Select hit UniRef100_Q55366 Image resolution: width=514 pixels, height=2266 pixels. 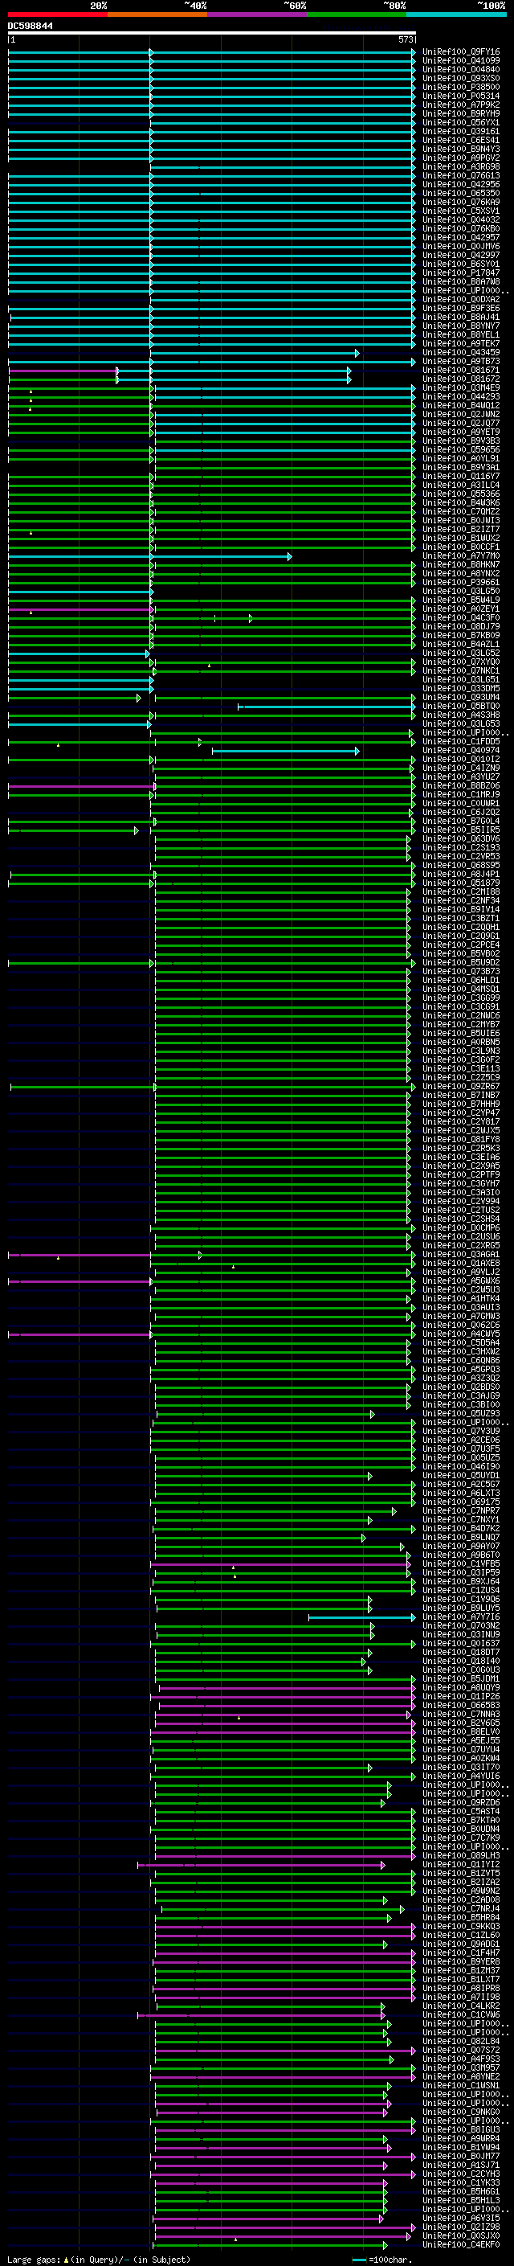click(460, 494)
